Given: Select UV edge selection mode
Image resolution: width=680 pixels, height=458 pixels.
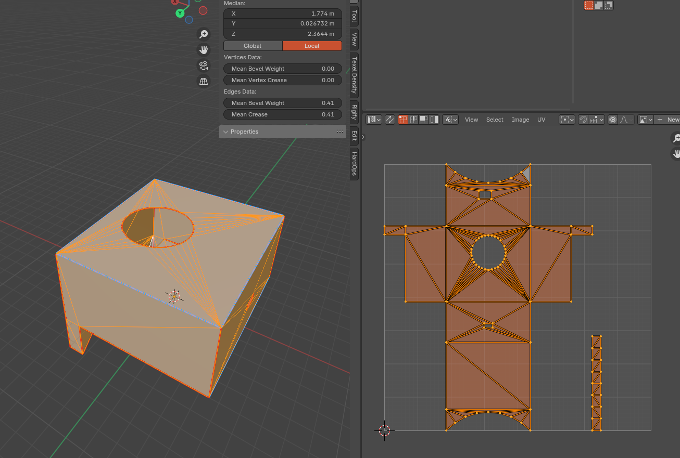Looking at the screenshot, I should tap(413, 120).
